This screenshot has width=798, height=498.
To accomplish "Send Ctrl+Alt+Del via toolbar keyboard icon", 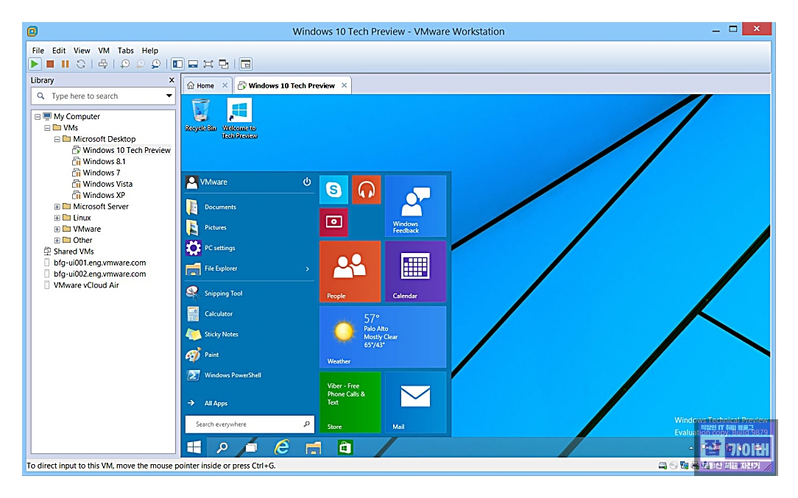I will [103, 64].
